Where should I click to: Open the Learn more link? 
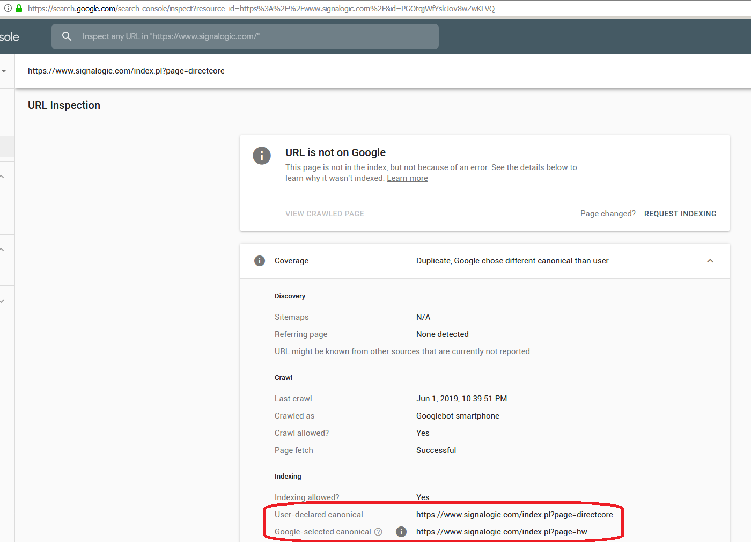click(407, 178)
